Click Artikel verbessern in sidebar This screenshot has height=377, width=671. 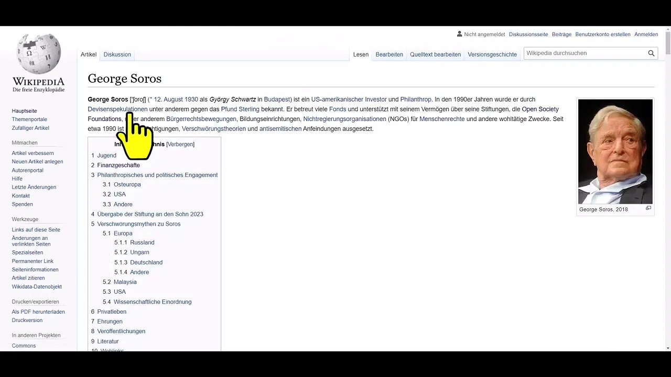33,153
